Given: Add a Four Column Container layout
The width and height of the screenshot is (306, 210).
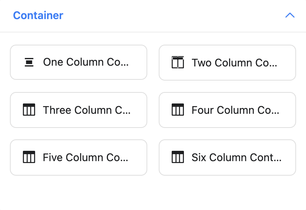Looking at the screenshot, I should tap(227, 110).
